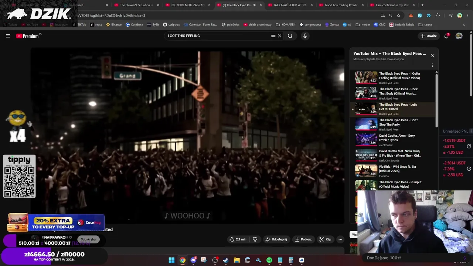The width and height of the screenshot is (473, 266).
Task: Open YouTube notifications bell
Action: pos(446,36)
